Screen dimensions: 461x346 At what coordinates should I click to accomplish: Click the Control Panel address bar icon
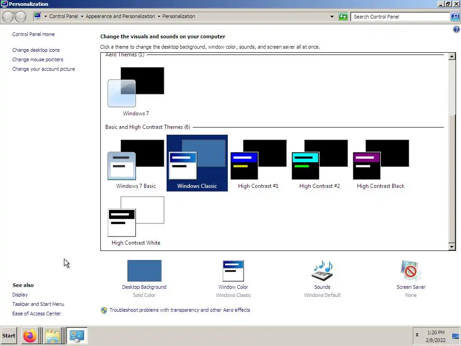click(37, 16)
